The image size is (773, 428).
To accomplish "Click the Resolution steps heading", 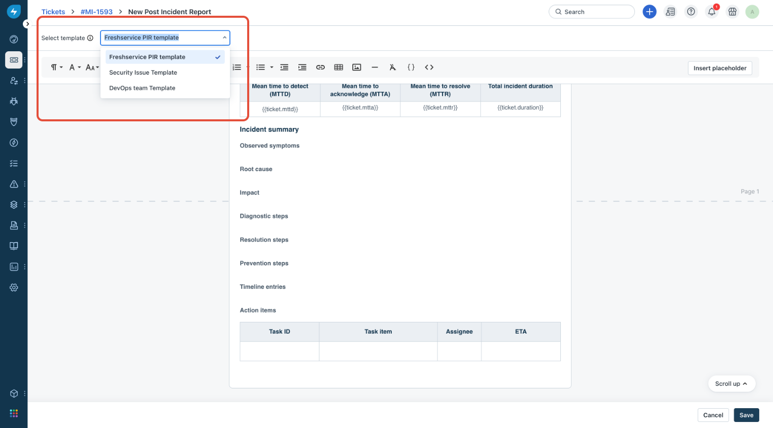I will (264, 240).
